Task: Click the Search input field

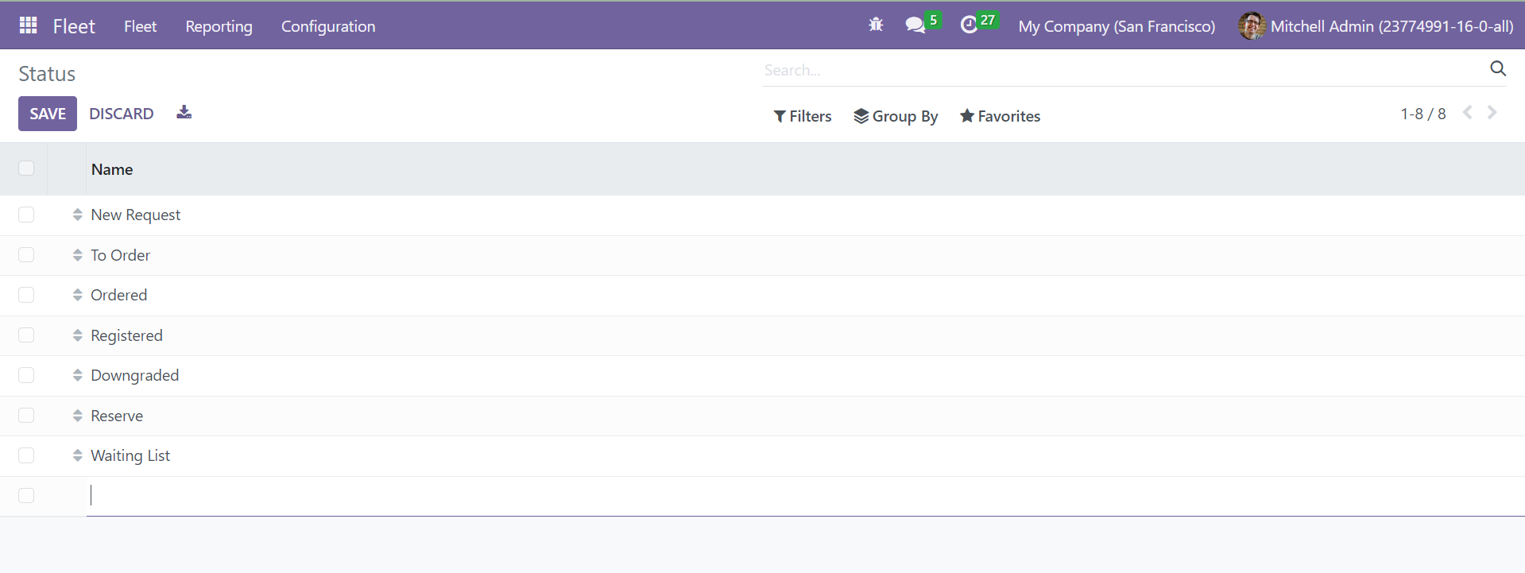Action: point(1124,70)
